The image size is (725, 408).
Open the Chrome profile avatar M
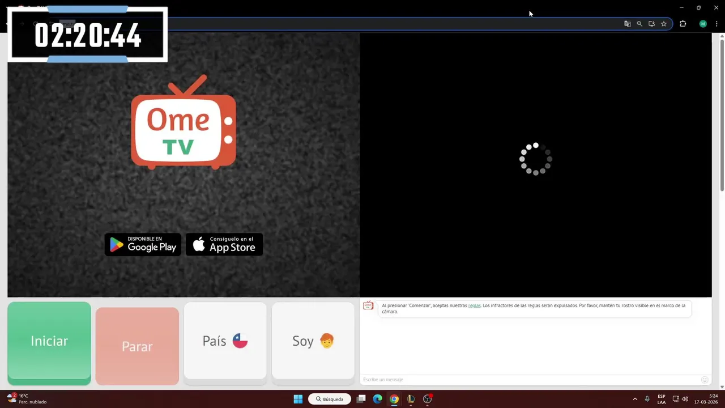[x=703, y=24]
